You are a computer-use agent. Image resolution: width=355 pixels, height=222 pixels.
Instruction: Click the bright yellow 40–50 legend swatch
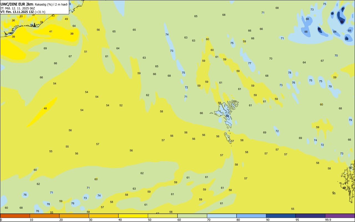(x=133, y=216)
